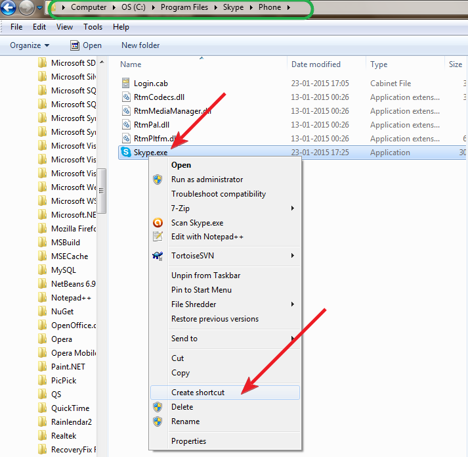
Task: Expand the Organize dropdown
Action: [30, 45]
